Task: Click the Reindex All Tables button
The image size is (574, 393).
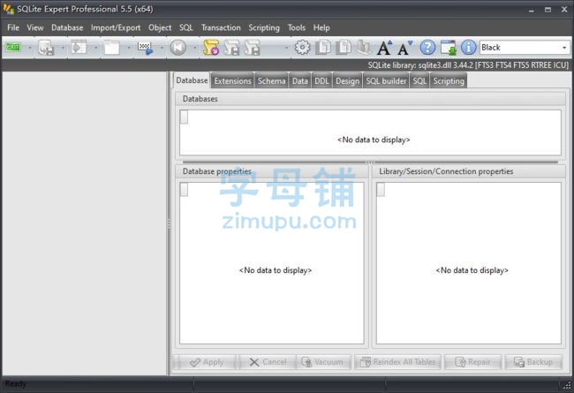Action: pos(397,362)
